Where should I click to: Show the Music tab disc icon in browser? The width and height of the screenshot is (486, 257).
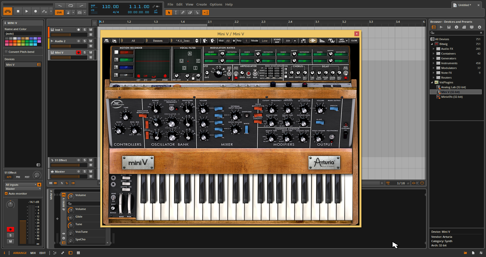tap(456, 27)
